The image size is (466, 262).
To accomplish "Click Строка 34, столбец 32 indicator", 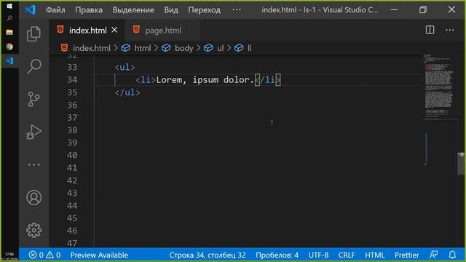I will [208, 255].
